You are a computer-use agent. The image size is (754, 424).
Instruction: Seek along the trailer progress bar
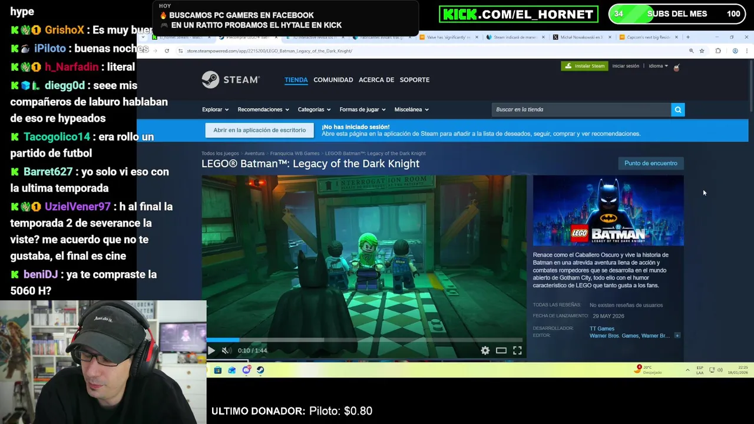[364, 340]
